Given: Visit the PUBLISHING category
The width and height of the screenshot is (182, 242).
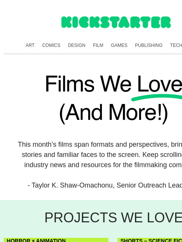Looking at the screenshot, I should pyautogui.click(x=149, y=45).
